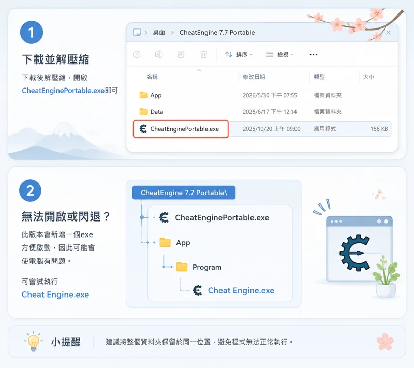Select Program label in the tree
The width and height of the screenshot is (414, 368).
pos(207,268)
